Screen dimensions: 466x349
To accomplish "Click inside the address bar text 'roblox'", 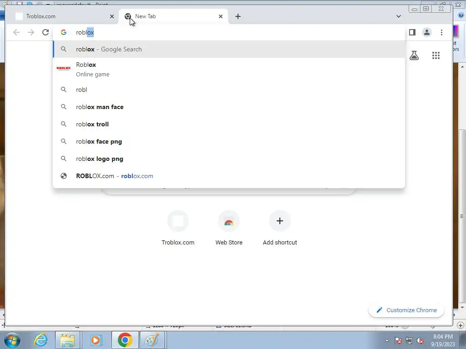I will pos(85,32).
